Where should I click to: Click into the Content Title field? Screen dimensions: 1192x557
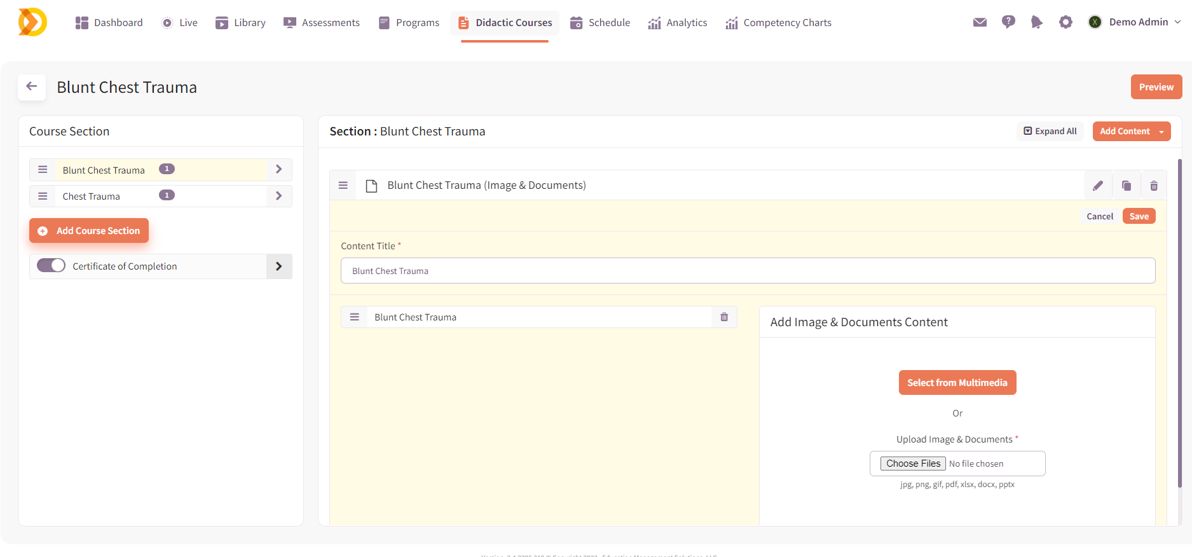click(748, 271)
